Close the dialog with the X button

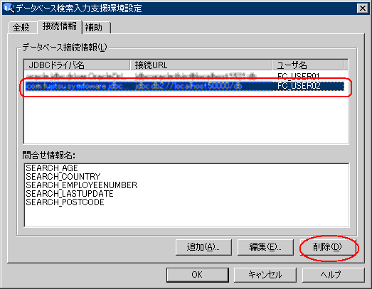(x=362, y=9)
